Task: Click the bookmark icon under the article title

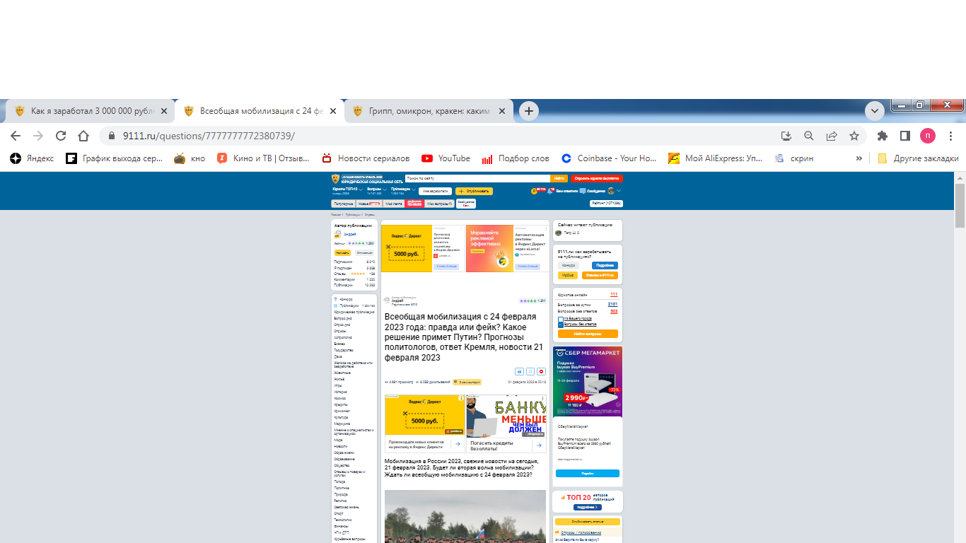Action: [x=530, y=371]
